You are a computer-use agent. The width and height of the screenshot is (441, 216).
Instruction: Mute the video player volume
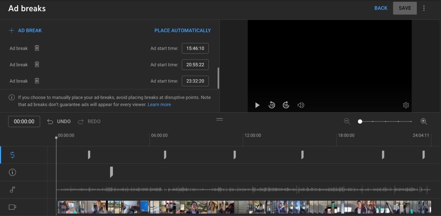click(x=301, y=105)
